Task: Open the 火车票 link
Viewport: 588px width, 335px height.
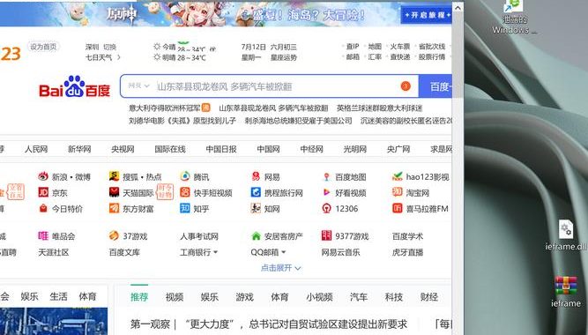Action: click(x=399, y=46)
